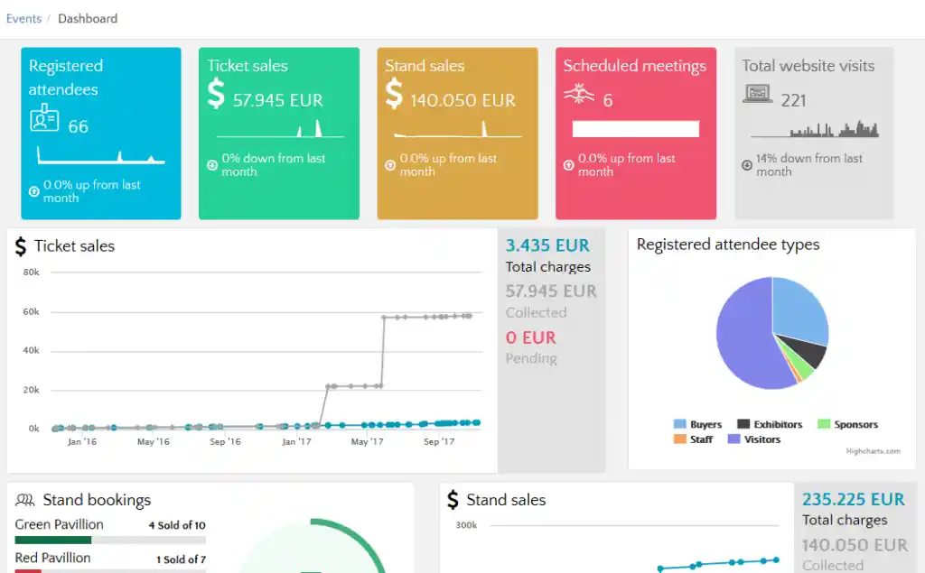Viewport: 925px width, 573px height.
Task: Toggle the Staff legend item
Action: pos(693,439)
